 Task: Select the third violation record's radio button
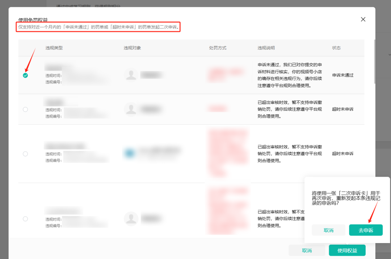coord(25,153)
